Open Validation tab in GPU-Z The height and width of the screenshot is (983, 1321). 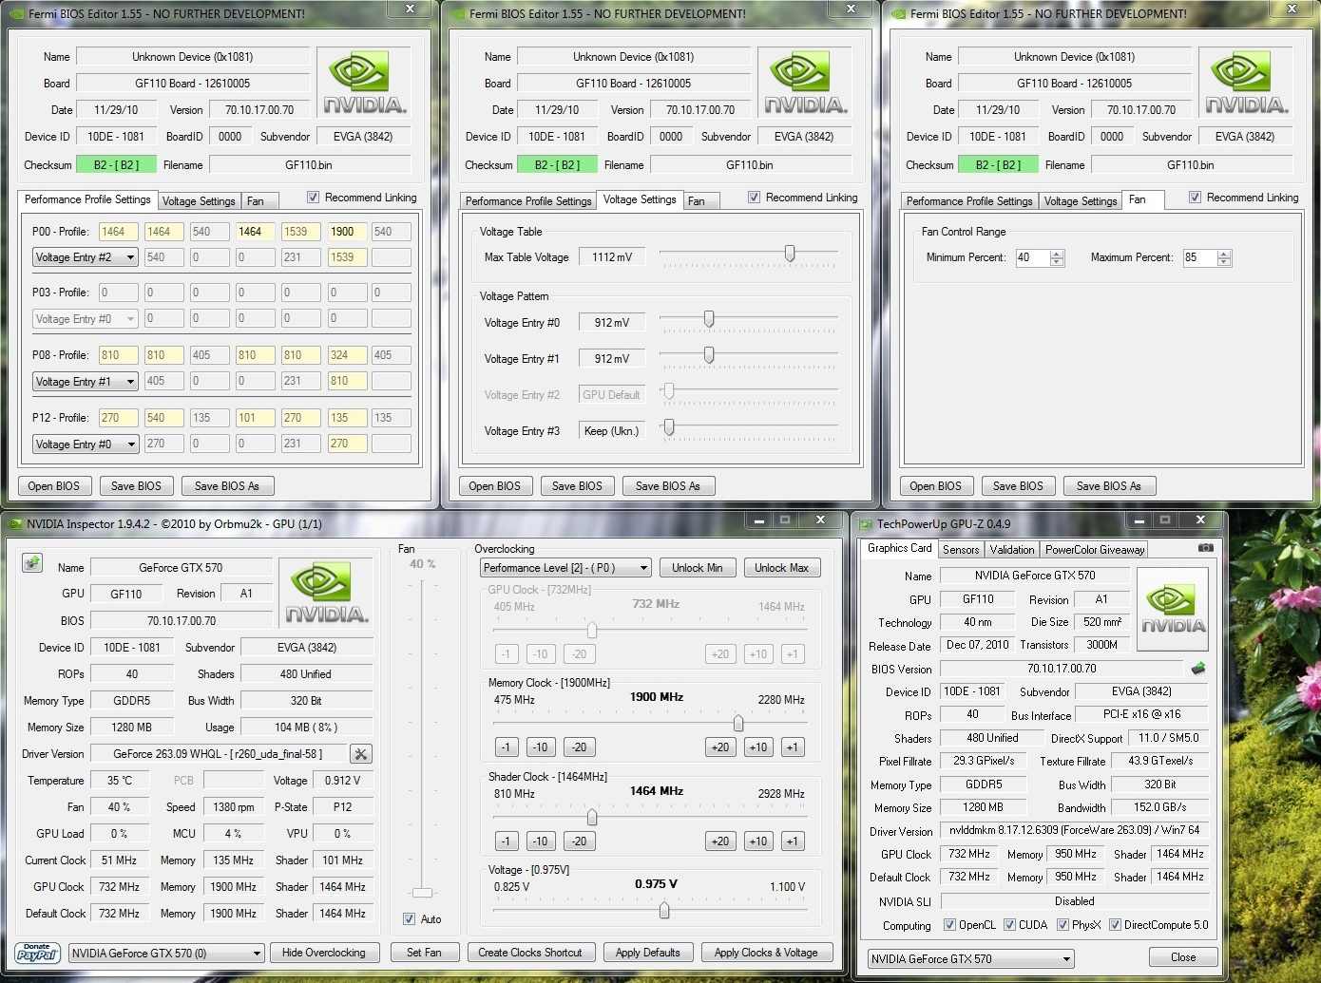point(1012,550)
